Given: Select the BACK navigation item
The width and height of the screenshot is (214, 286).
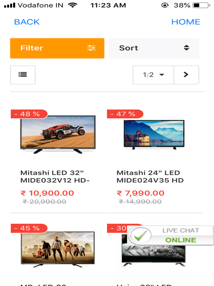Looking at the screenshot, I should 27,22.
